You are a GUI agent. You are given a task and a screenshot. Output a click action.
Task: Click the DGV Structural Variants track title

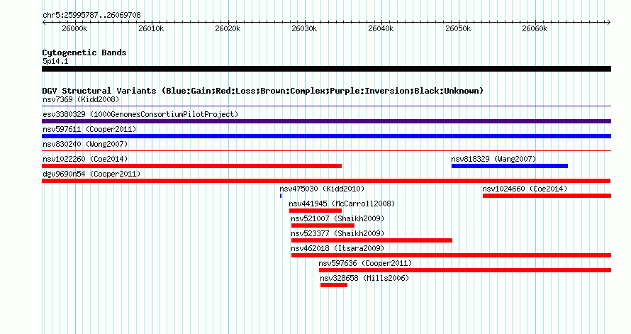[263, 91]
